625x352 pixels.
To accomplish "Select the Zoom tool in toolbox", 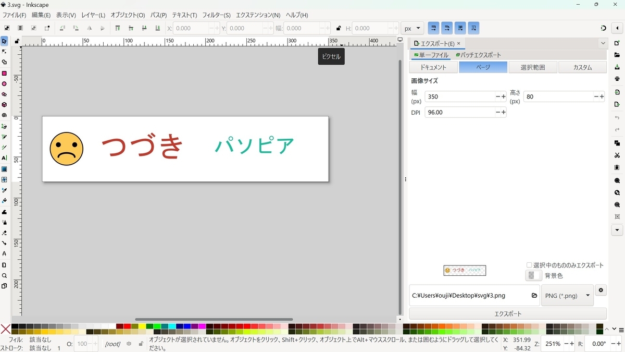I will 4,275.
